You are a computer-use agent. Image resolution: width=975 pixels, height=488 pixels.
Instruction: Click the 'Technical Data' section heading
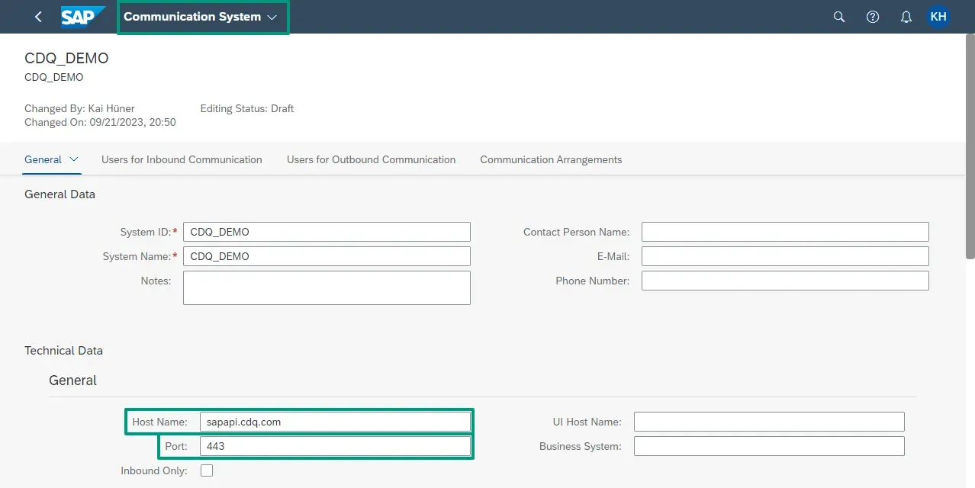coord(63,351)
